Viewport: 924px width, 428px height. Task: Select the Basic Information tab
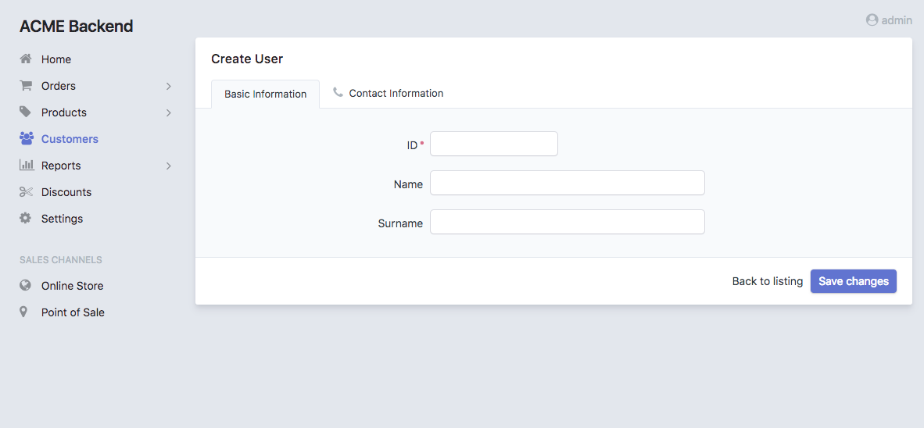pos(265,95)
